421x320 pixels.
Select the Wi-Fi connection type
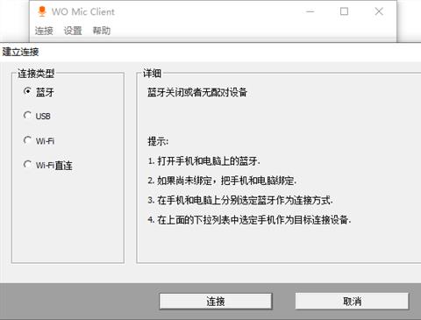[39, 141]
